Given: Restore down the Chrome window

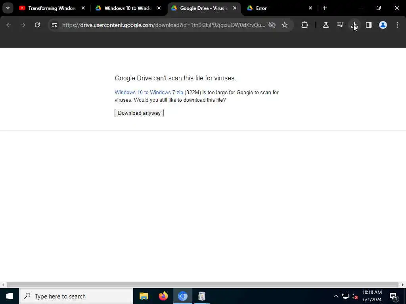Looking at the screenshot, I should click(379, 8).
